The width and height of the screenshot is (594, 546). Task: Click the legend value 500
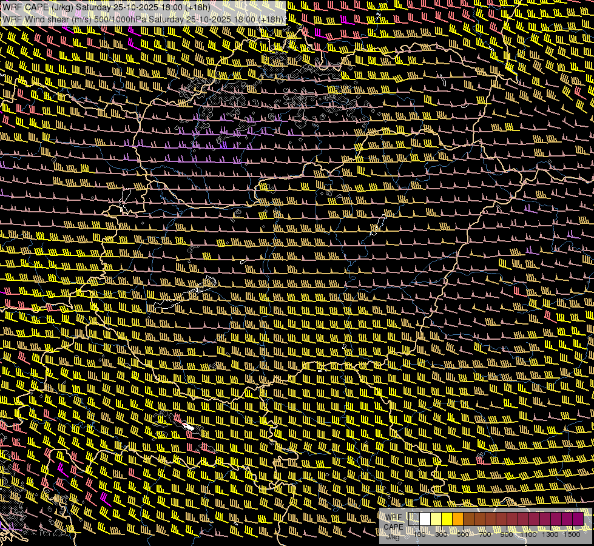[463, 534]
